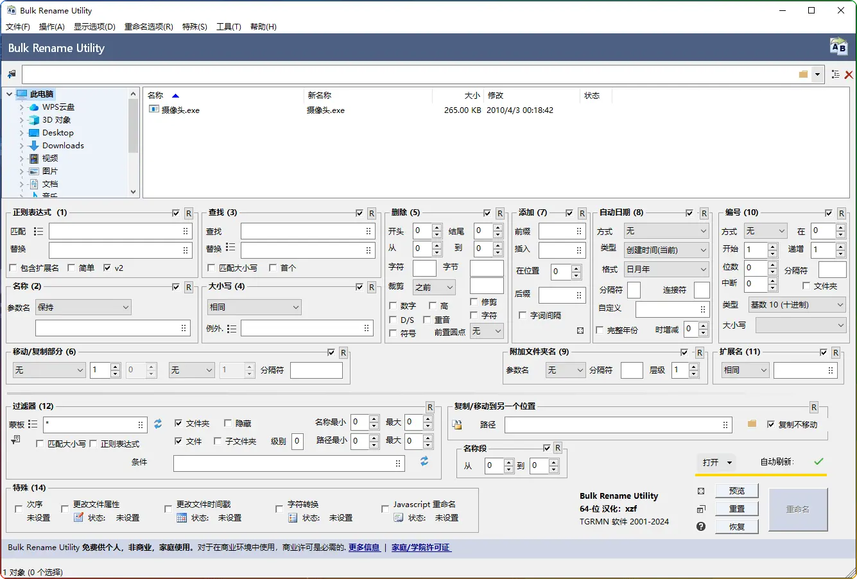857x579 pixels.
Task: Tick the 匹配大小写 checkbox in 查找
Action: click(x=212, y=268)
